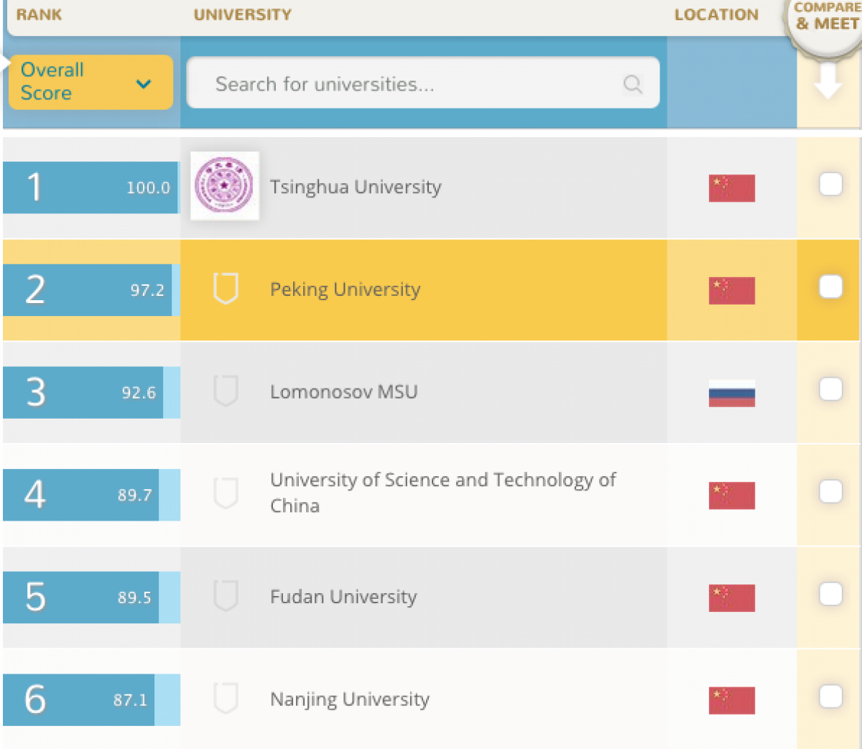The height and width of the screenshot is (749, 862).
Task: Open the Fudan University link
Action: pyautogui.click(x=343, y=597)
